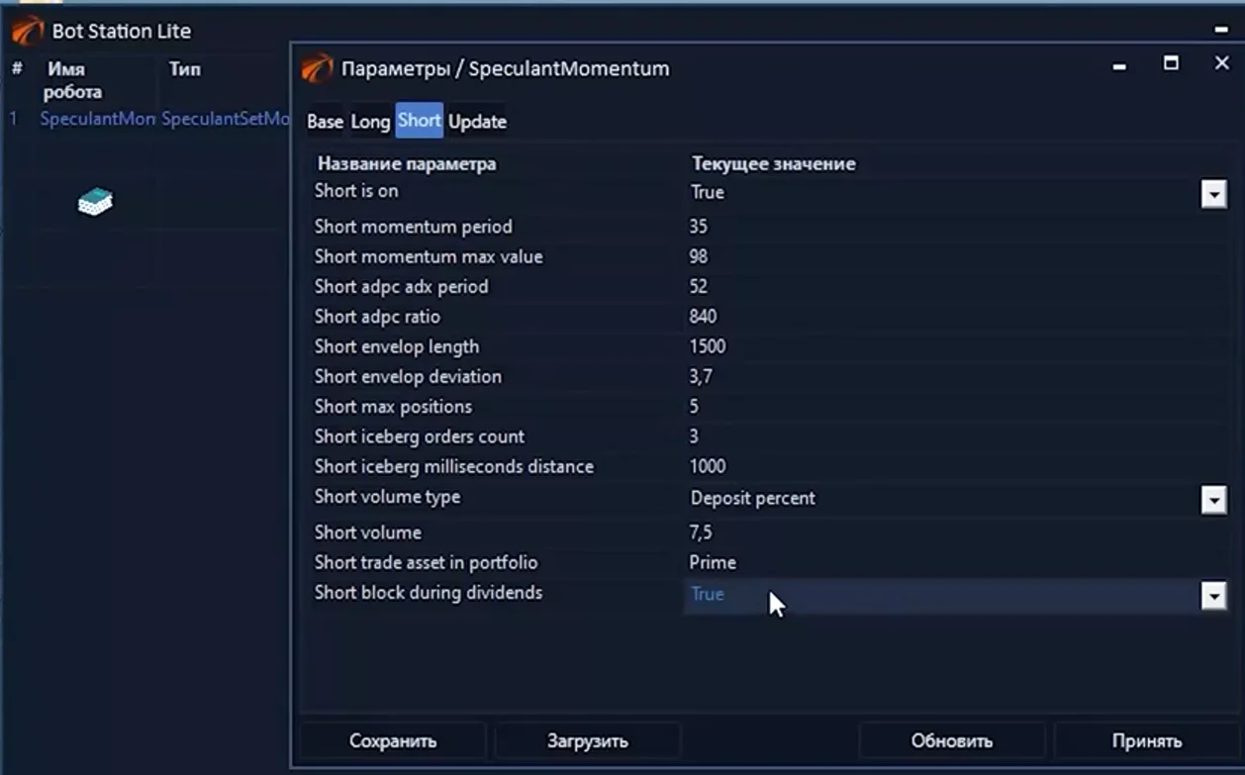Click the book stack icon in robot list
1245x775 pixels.
pos(95,202)
